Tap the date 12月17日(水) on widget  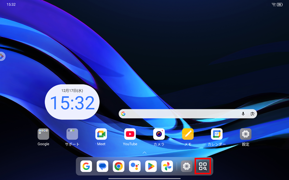(x=72, y=91)
